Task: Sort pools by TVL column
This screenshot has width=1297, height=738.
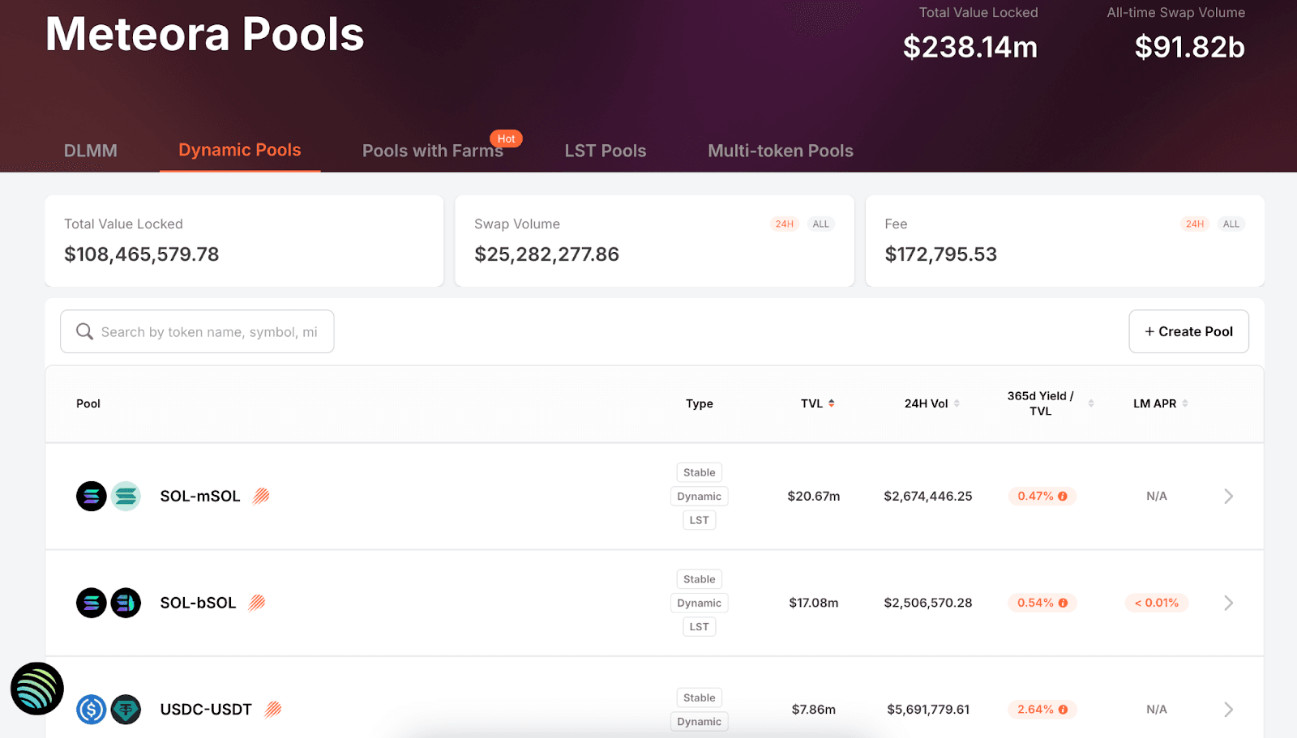Action: [x=818, y=403]
